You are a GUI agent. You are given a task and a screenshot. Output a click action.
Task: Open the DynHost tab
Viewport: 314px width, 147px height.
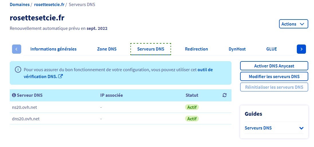pyautogui.click(x=237, y=49)
